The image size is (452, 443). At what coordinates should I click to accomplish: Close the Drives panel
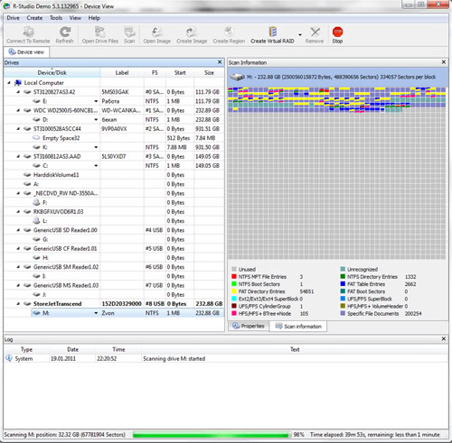(x=220, y=62)
